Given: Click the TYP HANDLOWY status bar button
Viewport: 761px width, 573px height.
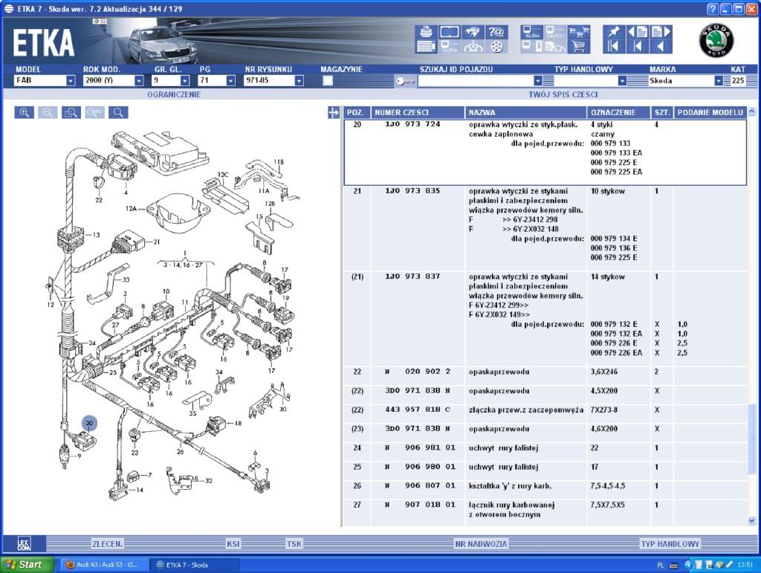Looking at the screenshot, I should pos(670,544).
